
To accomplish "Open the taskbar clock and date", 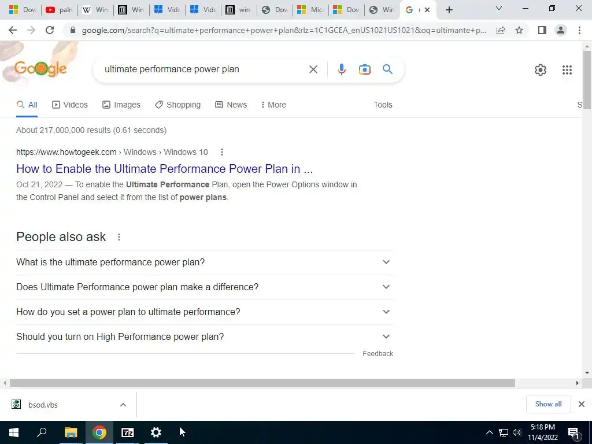I will 542,432.
